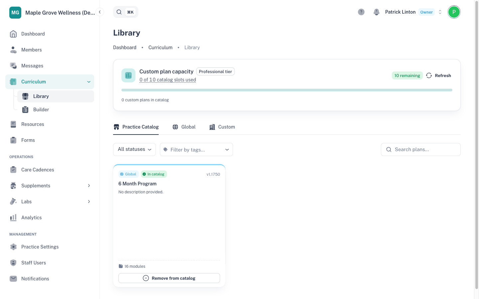The image size is (479, 299).
Task: Click the MG practice logo badge
Action: coord(15,13)
